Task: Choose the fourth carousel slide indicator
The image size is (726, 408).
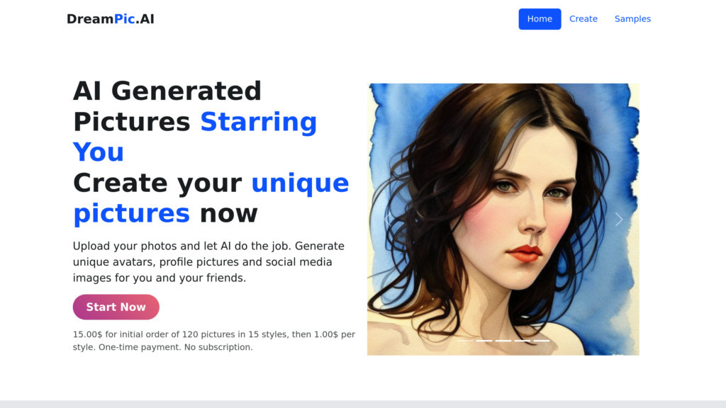Action: [523, 341]
